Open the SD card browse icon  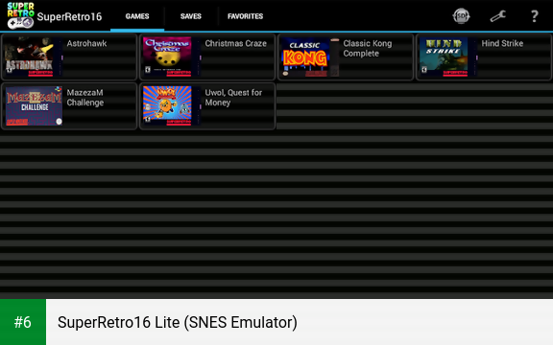coord(461,16)
